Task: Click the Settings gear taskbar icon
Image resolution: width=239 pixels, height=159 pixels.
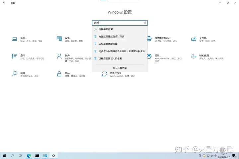Action: (x=53, y=156)
